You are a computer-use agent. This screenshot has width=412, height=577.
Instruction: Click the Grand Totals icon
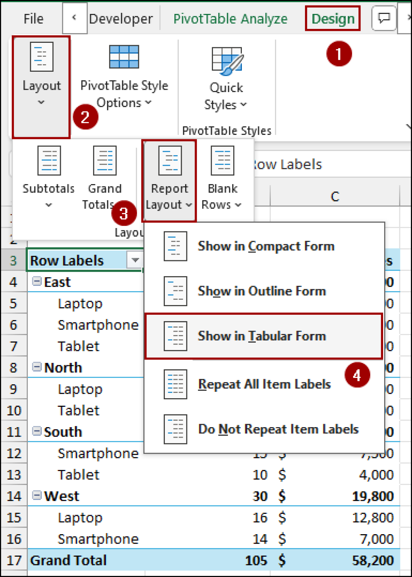tap(104, 161)
